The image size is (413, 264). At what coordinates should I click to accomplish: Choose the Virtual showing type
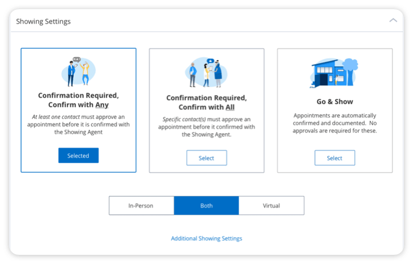coord(272,205)
